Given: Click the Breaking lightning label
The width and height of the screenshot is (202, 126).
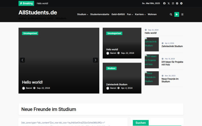Looking at the screenshot, I should (x=26, y=3).
